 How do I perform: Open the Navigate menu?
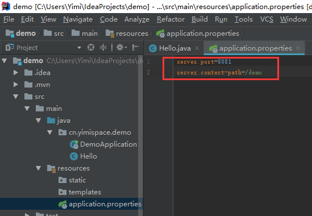point(78,19)
